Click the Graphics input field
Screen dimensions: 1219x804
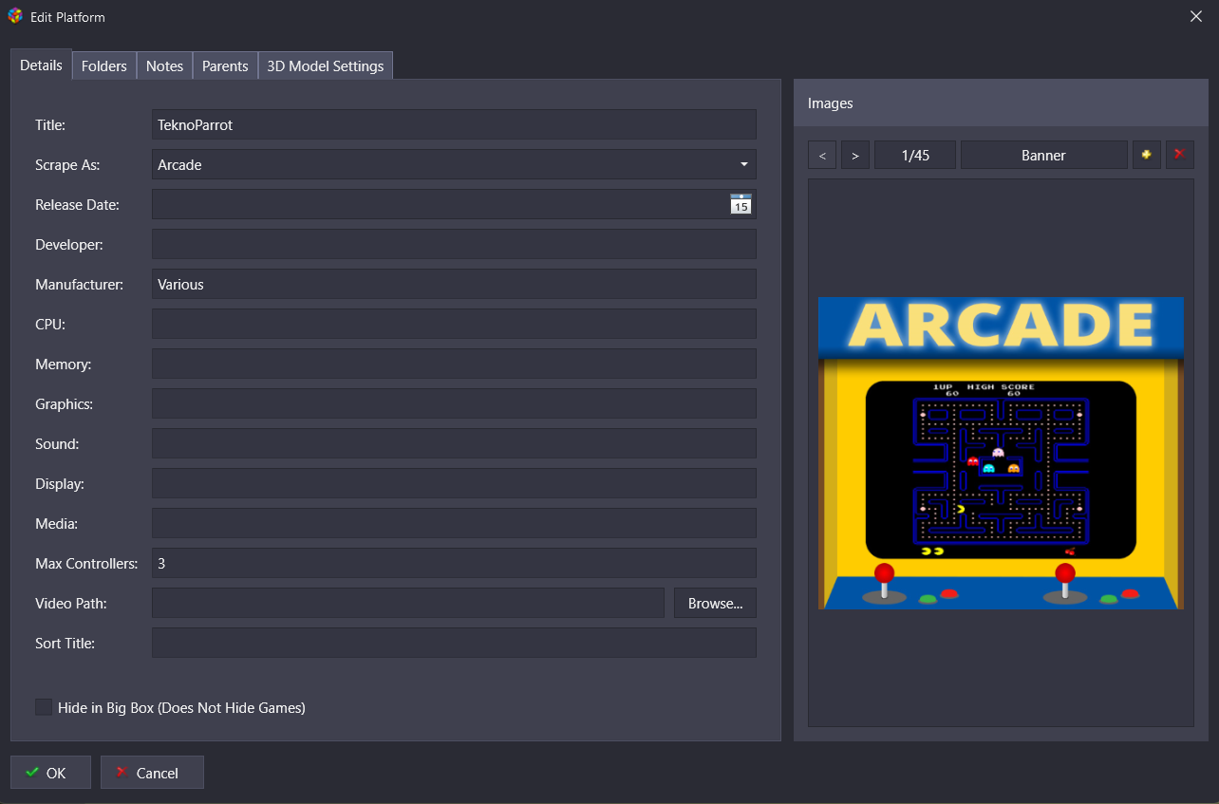[x=454, y=403]
